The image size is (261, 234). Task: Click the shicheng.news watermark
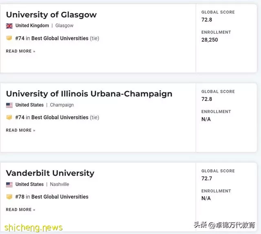pos(33,227)
